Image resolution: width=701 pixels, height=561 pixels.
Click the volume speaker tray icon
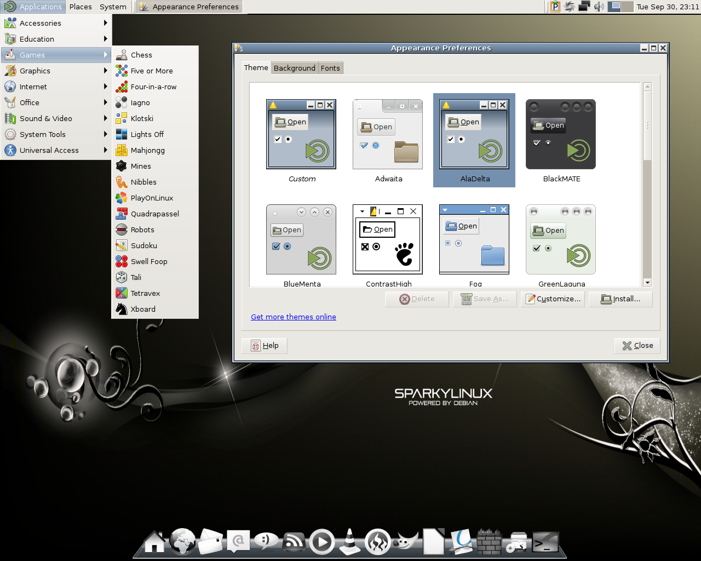click(x=599, y=7)
